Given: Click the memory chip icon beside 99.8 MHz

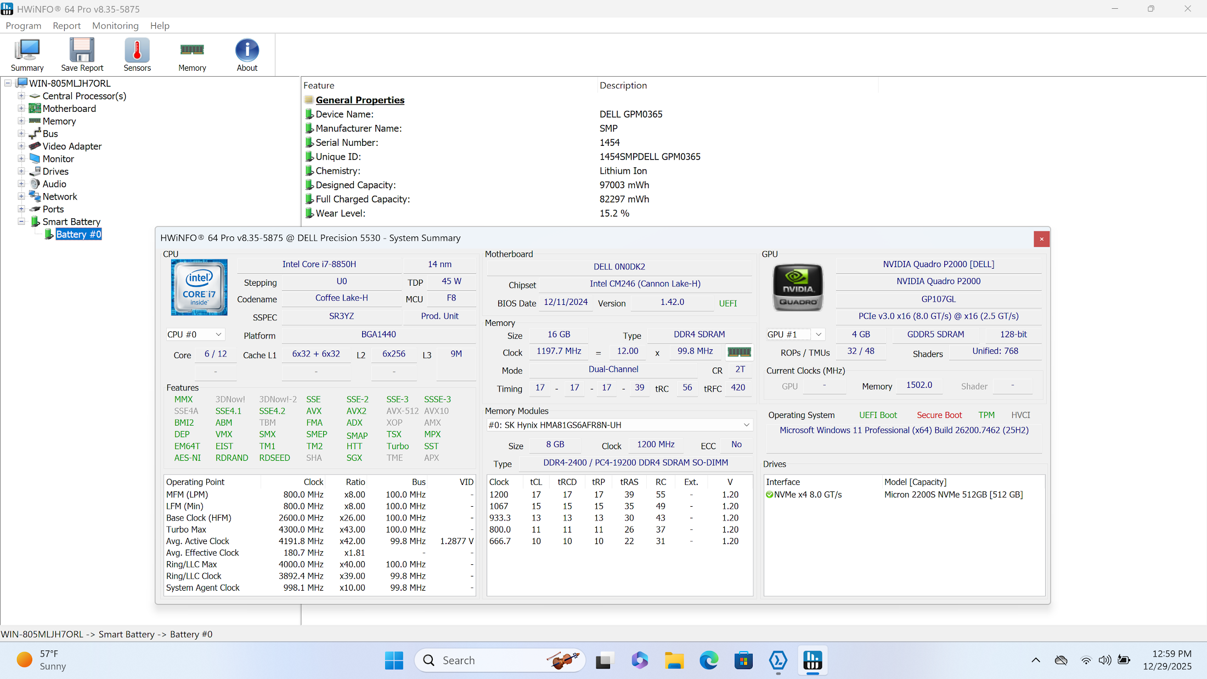Looking at the screenshot, I should pyautogui.click(x=738, y=352).
